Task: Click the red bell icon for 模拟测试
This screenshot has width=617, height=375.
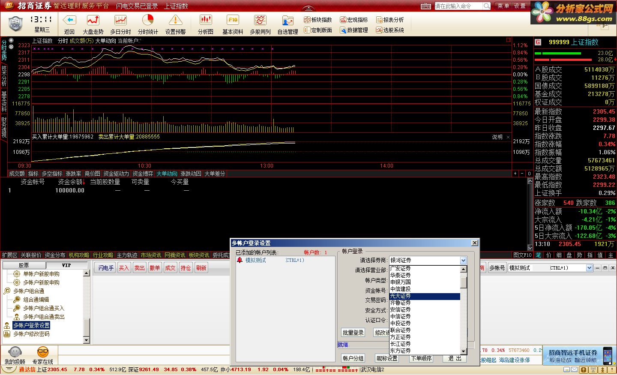Action: click(x=240, y=260)
